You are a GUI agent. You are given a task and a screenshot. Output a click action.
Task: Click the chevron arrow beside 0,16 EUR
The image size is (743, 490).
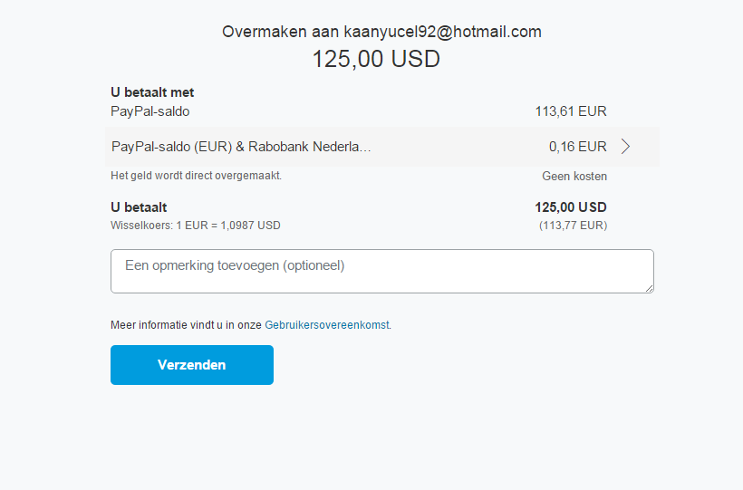625,147
